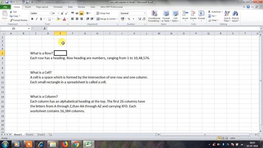Open Cell Styles gallery
Image resolution: width=263 pixels, height=148 pixels.
point(175,16)
